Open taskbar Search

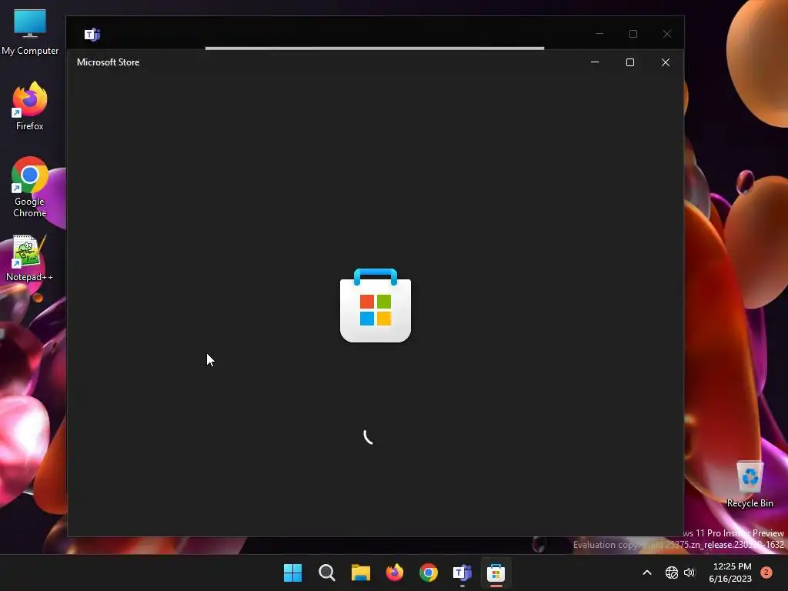[326, 573]
